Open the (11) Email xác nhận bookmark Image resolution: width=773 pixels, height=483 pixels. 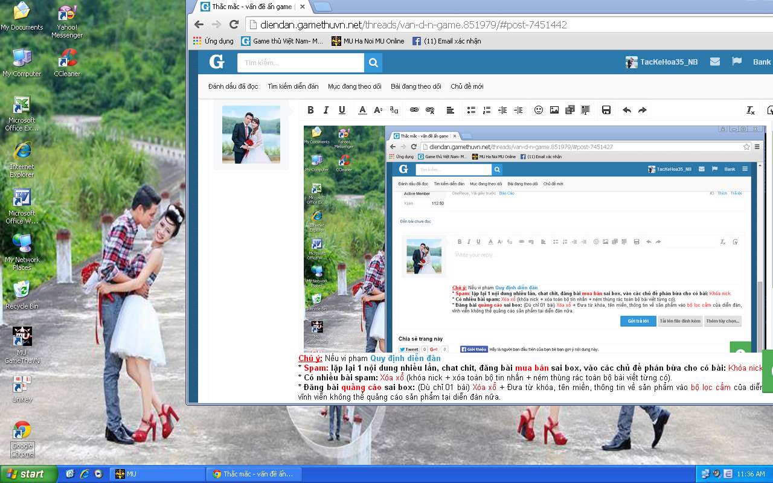[447, 41]
